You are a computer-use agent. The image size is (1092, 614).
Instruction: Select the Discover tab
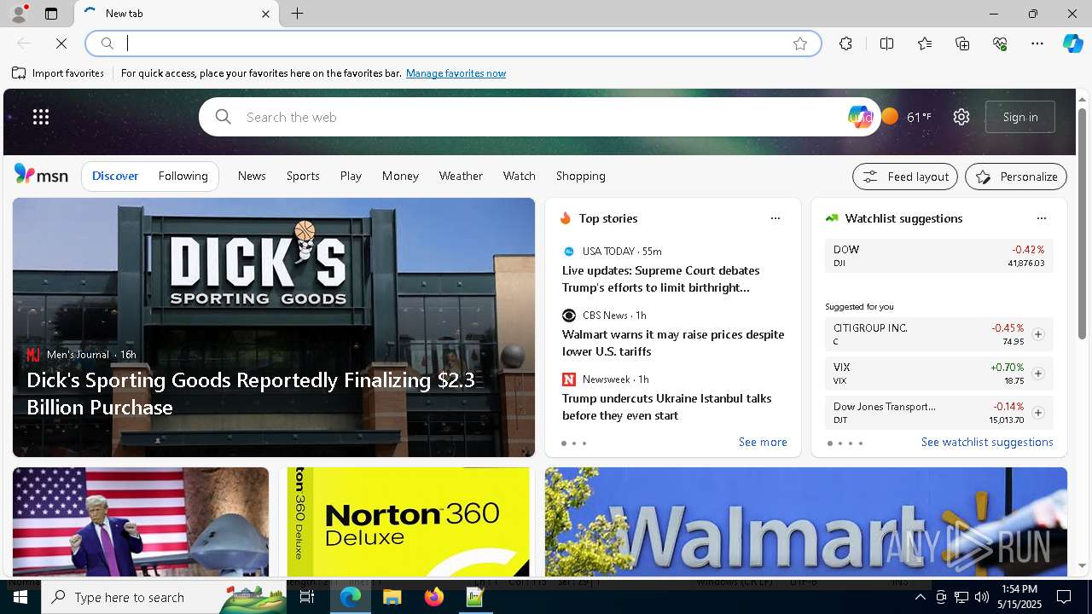[x=115, y=176]
